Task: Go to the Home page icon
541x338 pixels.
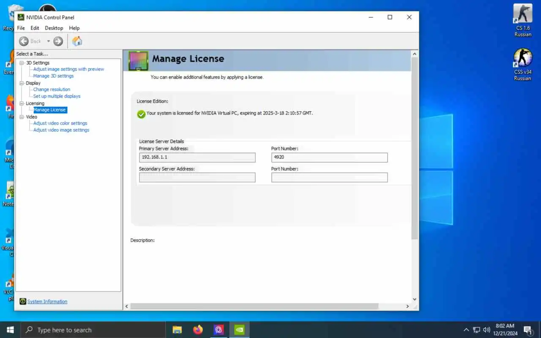Action: pyautogui.click(x=77, y=41)
